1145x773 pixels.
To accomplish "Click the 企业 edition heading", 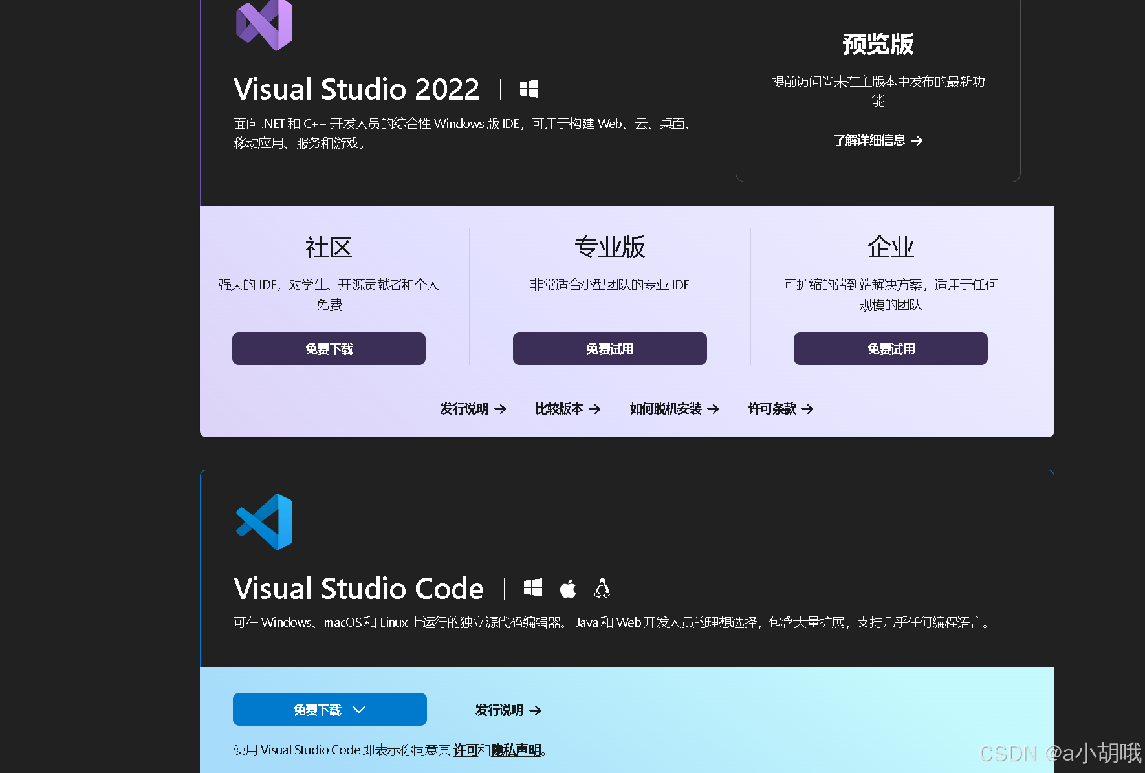I will point(891,246).
